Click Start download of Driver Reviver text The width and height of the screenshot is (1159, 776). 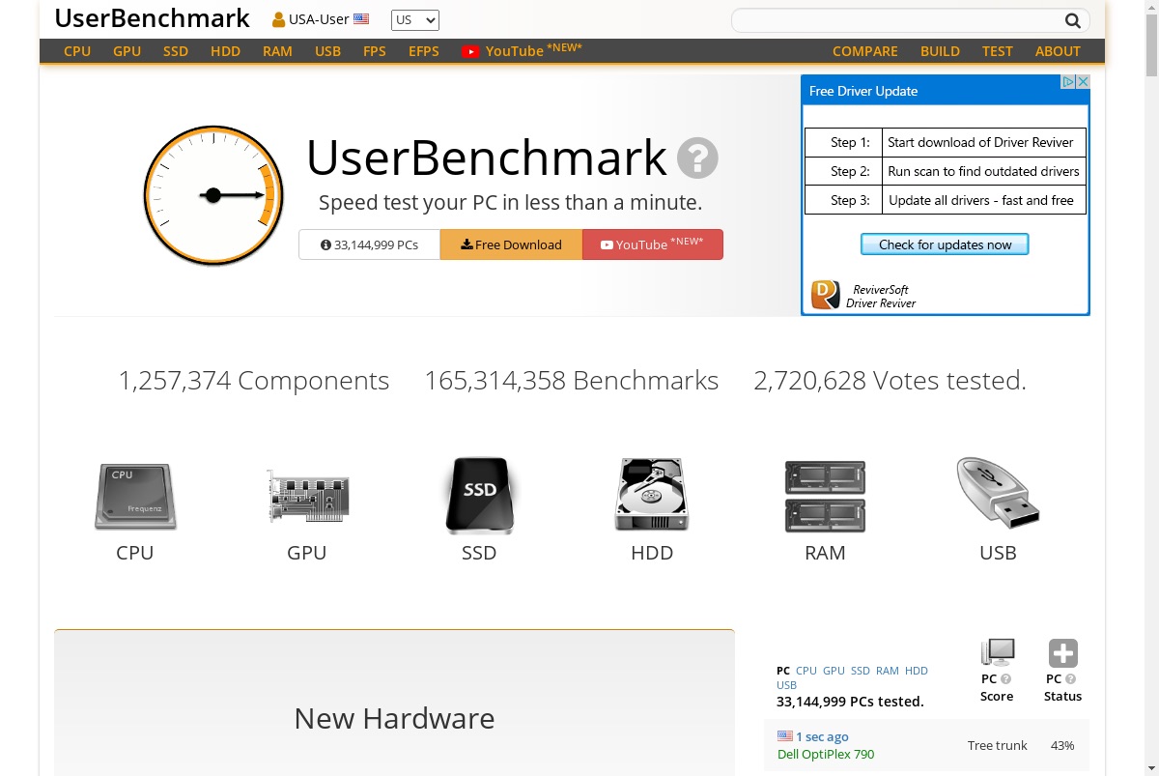point(980,142)
